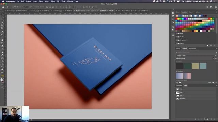Switch to the Learn tab
The height and width of the screenshot is (122, 218).
178,49
